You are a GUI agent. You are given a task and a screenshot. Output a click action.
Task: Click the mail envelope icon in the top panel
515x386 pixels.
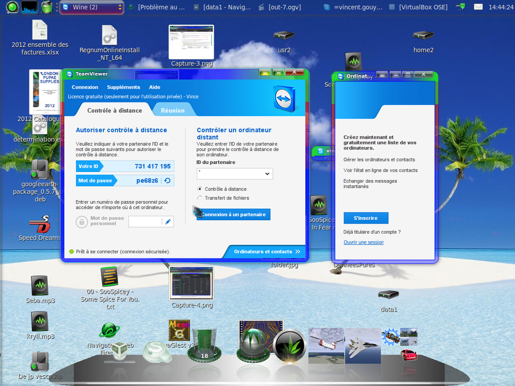click(x=478, y=7)
